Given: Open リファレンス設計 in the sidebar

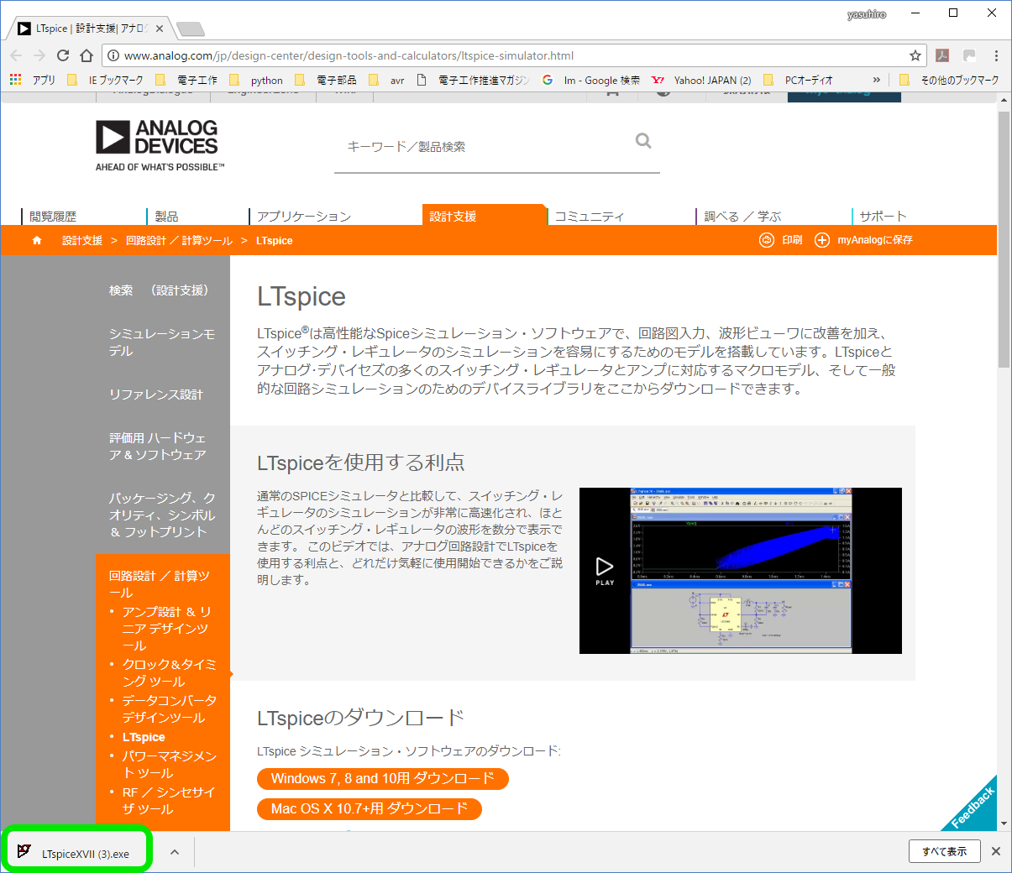Looking at the screenshot, I should 156,395.
